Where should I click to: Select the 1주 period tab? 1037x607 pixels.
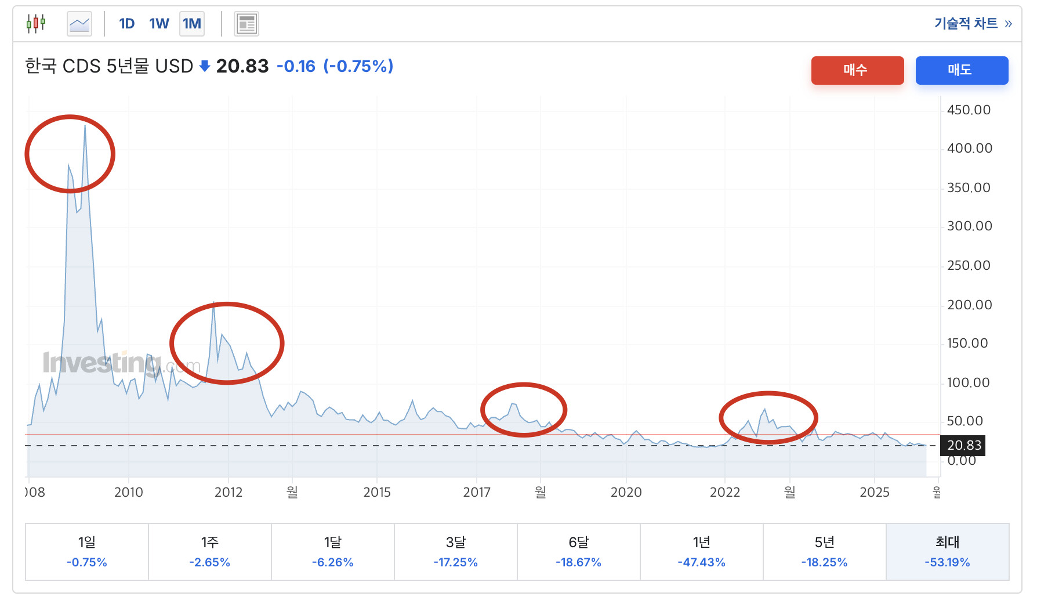coord(210,551)
